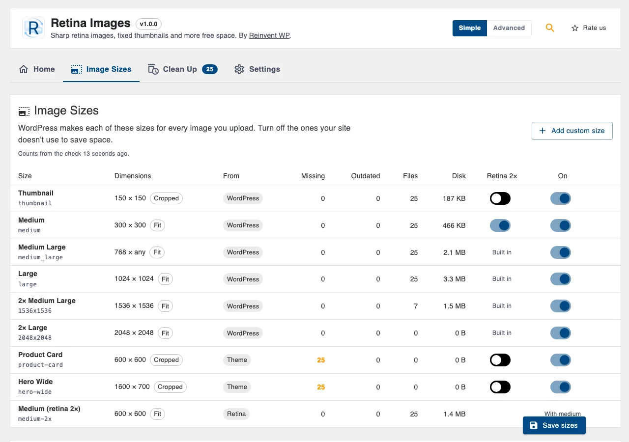Click the image icon beside Image Sizes heading

pyautogui.click(x=24, y=111)
